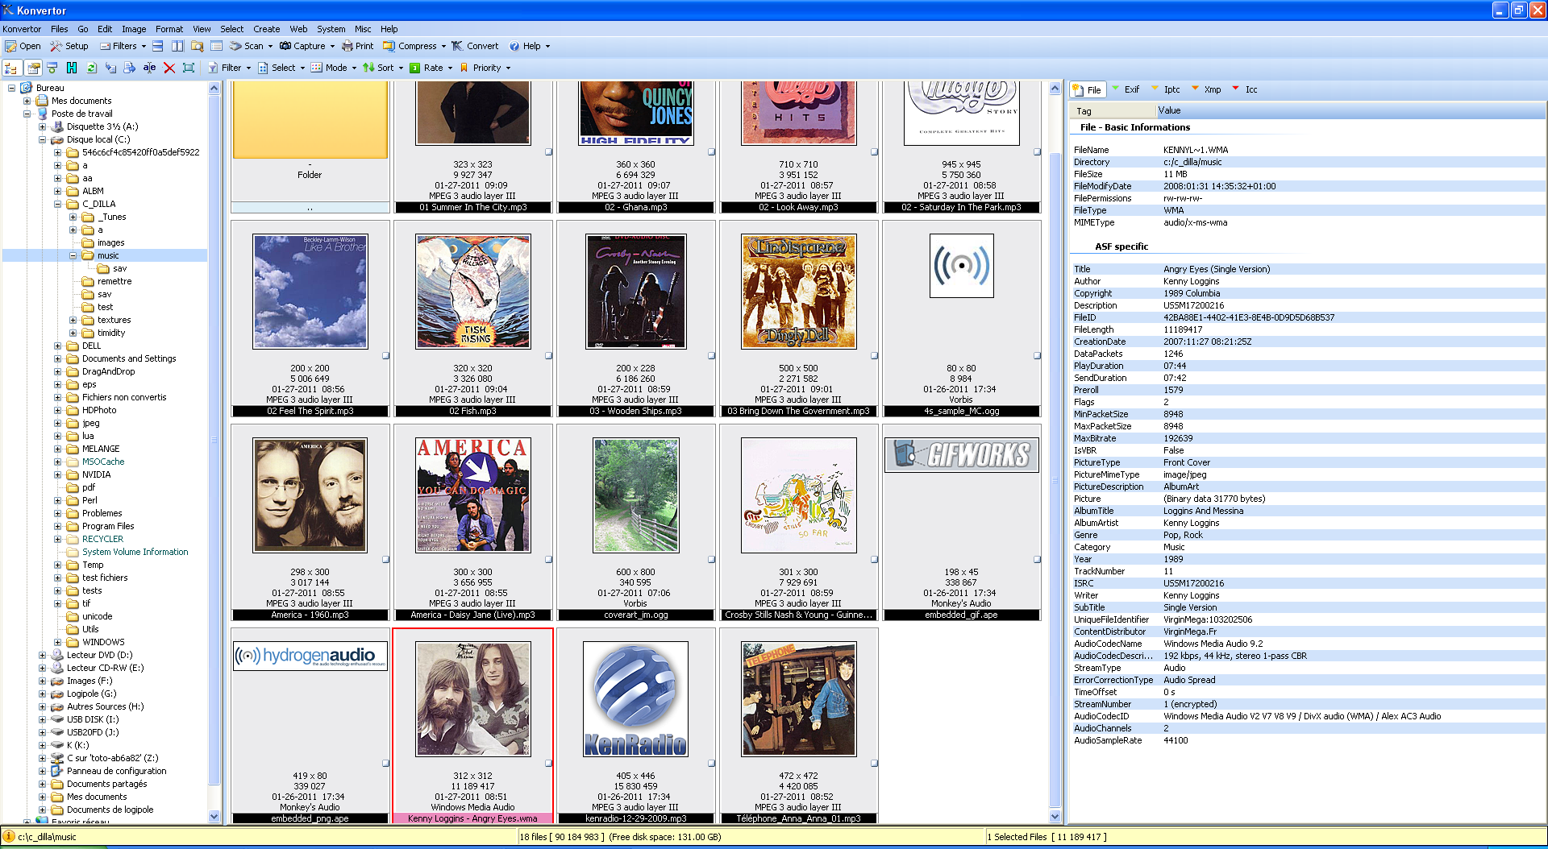Switch to the Exif tab
1548x849 pixels.
[1126, 89]
